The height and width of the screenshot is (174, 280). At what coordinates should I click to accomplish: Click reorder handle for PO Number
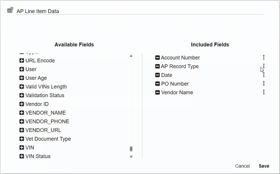264,84
